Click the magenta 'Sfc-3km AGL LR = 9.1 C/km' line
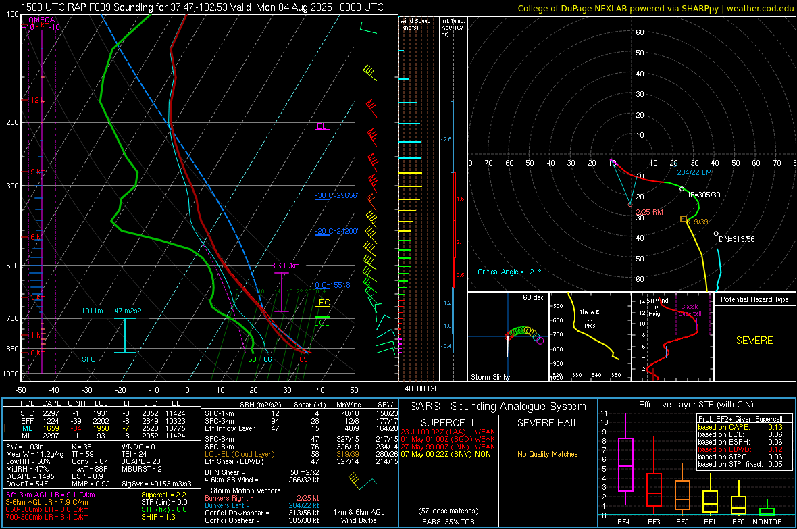The width and height of the screenshot is (797, 529). click(x=51, y=495)
